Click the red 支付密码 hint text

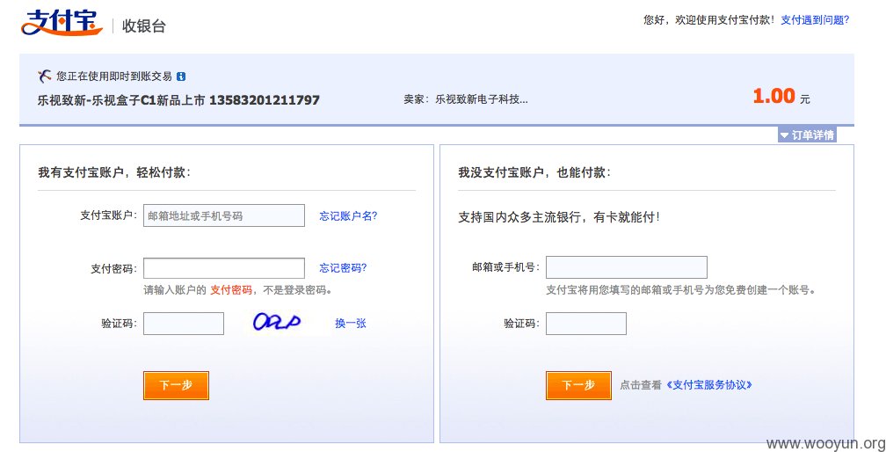coord(231,290)
